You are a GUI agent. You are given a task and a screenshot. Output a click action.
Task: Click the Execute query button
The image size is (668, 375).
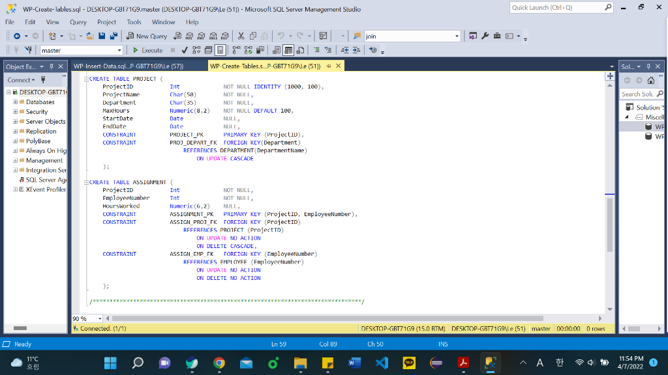point(147,50)
